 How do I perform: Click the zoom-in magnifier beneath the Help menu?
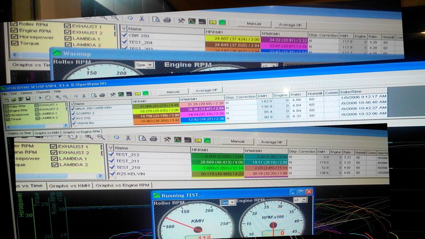58,97
